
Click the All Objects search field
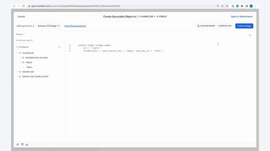[x=24, y=47]
